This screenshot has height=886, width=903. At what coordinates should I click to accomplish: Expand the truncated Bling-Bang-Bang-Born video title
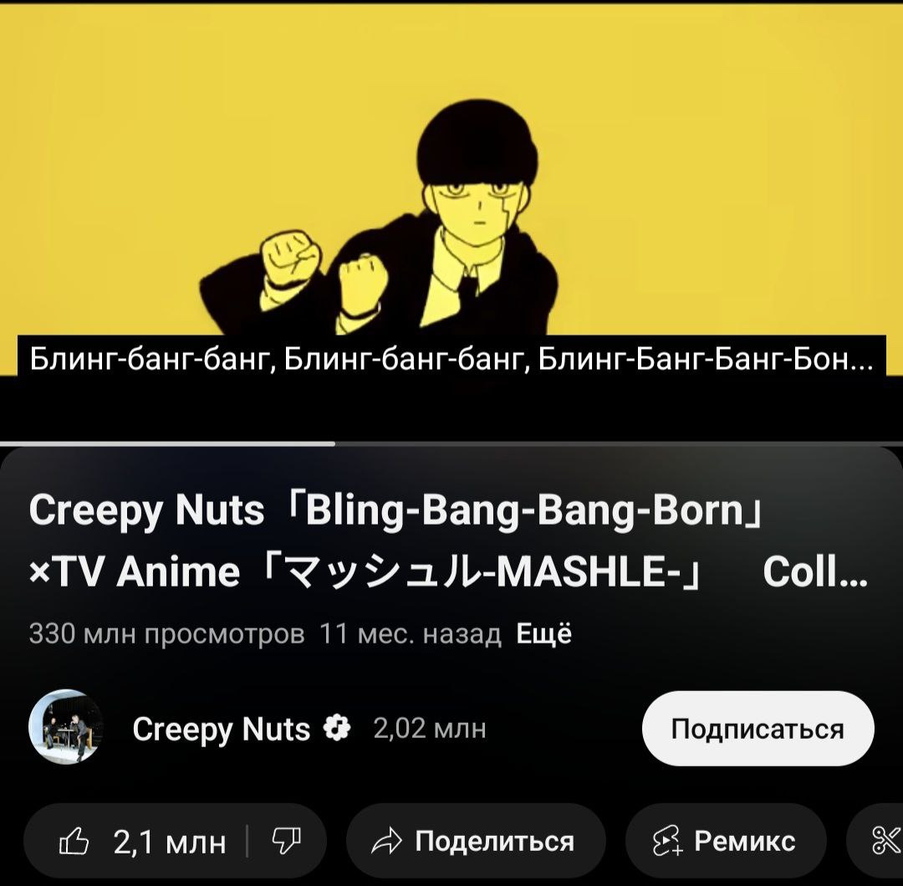pos(448,541)
